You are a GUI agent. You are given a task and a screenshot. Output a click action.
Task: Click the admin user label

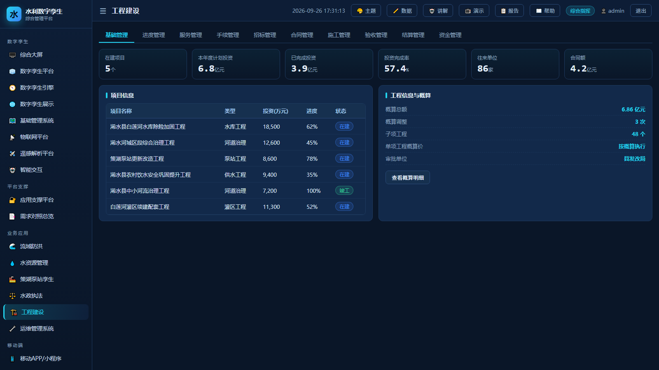pyautogui.click(x=612, y=11)
